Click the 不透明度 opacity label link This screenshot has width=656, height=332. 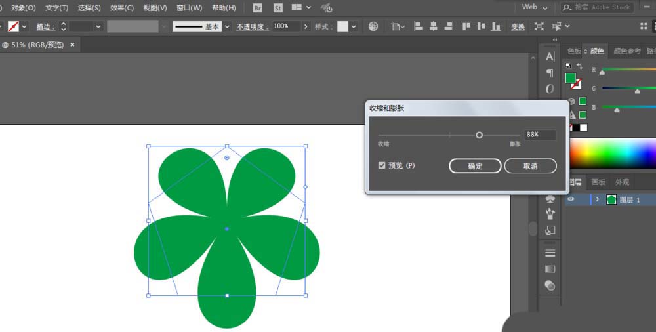(252, 27)
